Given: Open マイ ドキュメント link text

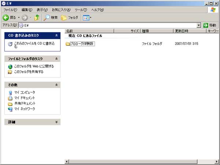Looking at the screenshot, I should pyautogui.click(x=25, y=98).
